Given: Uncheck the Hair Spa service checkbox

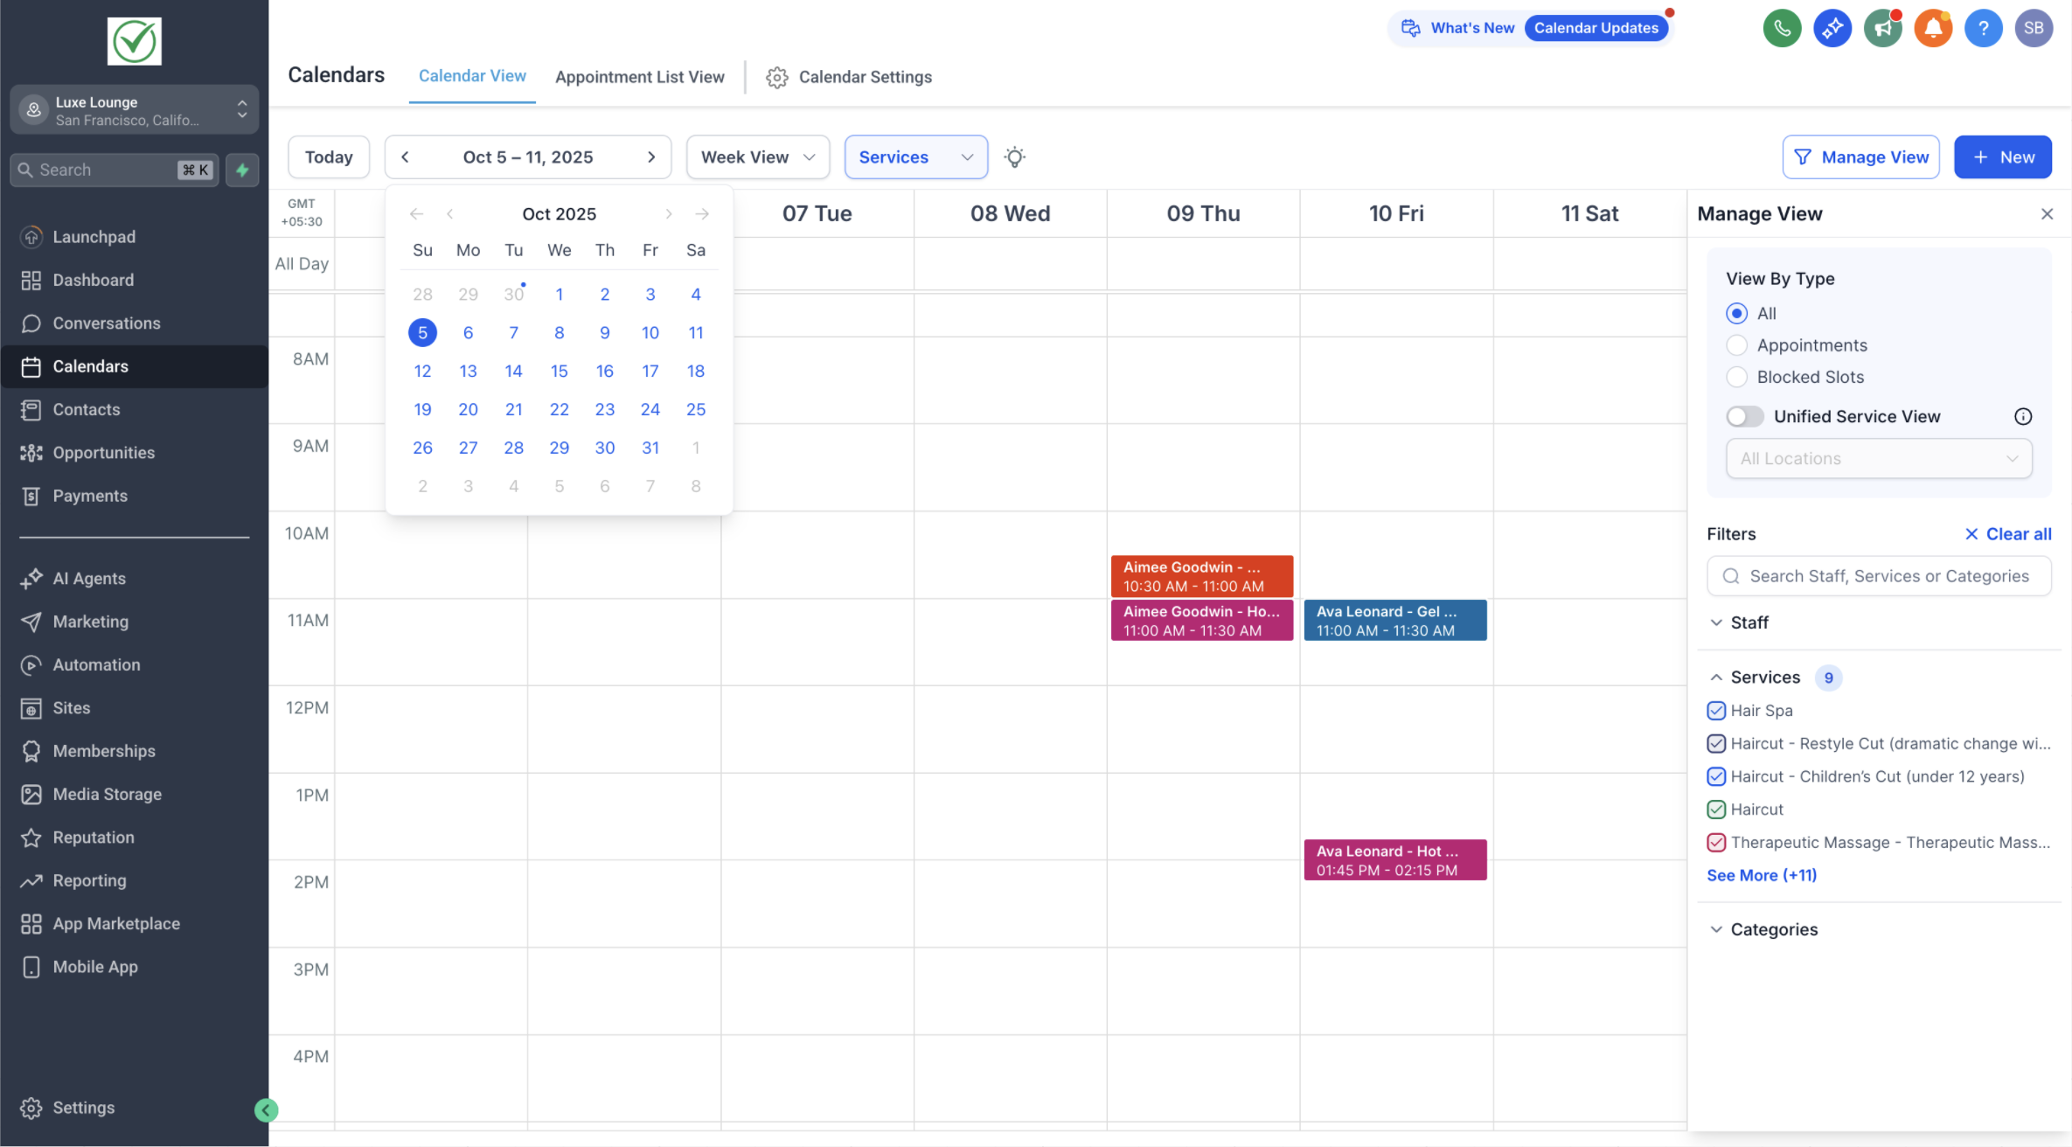Looking at the screenshot, I should coord(1716,711).
